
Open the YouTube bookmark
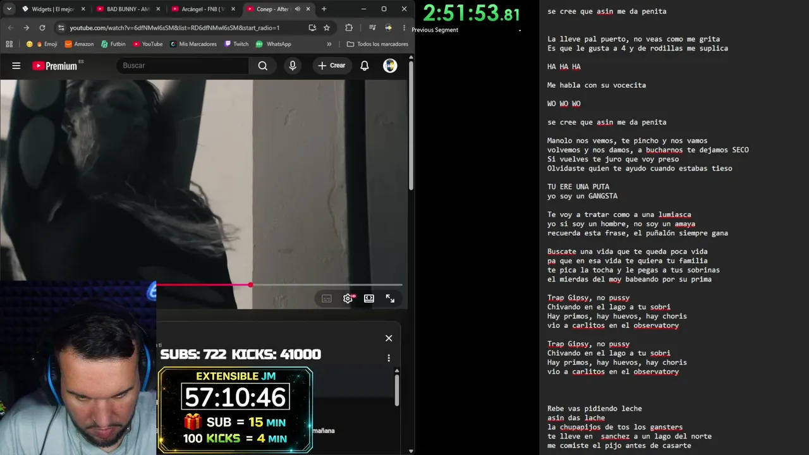[147, 44]
